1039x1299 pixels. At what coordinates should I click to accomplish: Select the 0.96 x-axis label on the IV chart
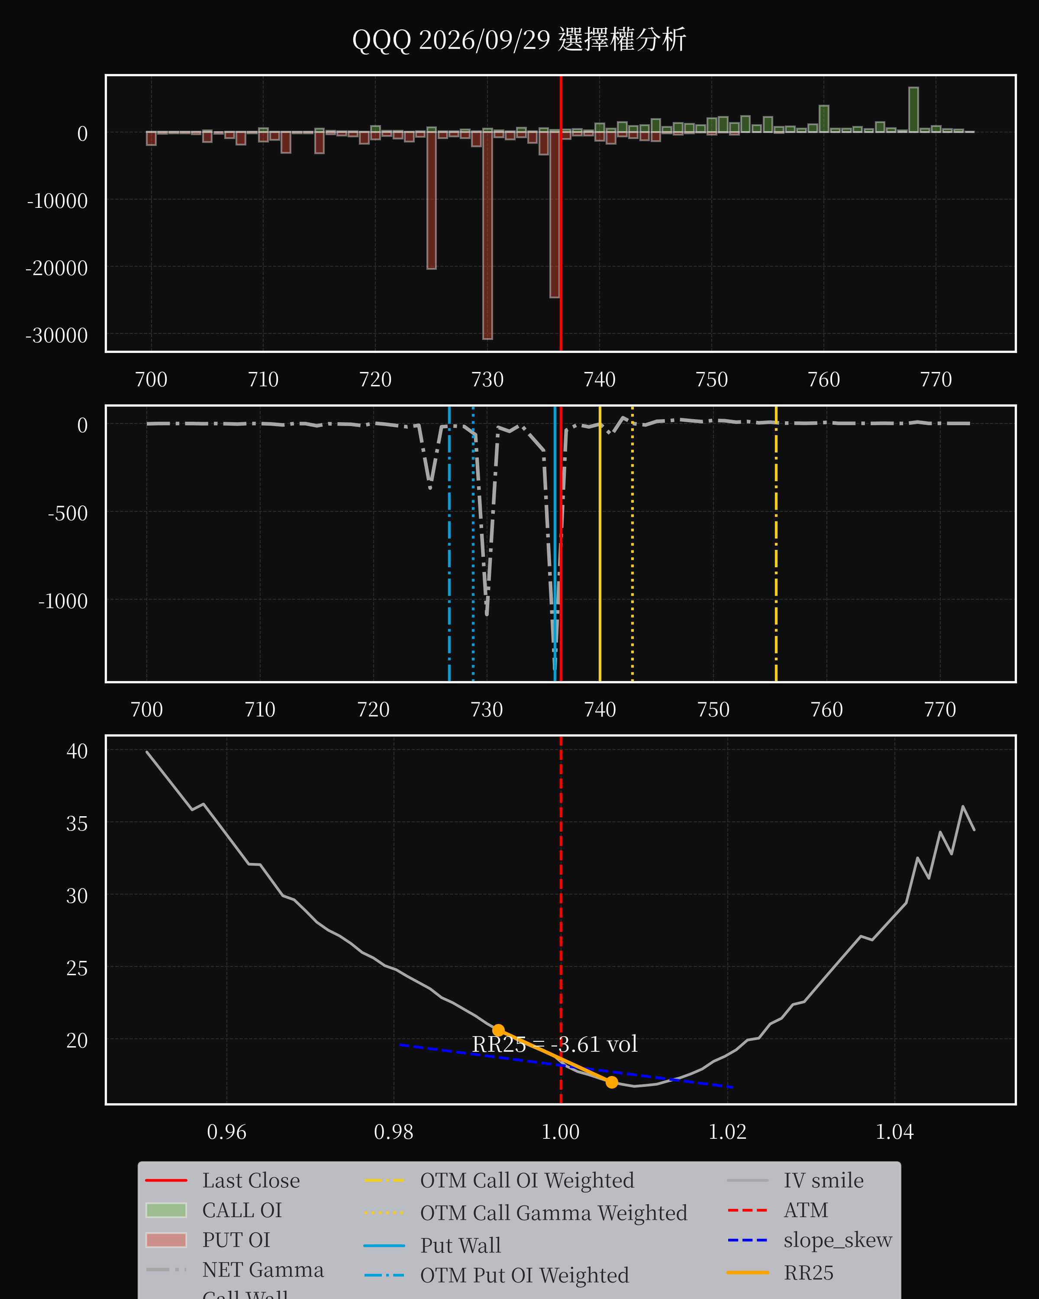coord(226,1132)
